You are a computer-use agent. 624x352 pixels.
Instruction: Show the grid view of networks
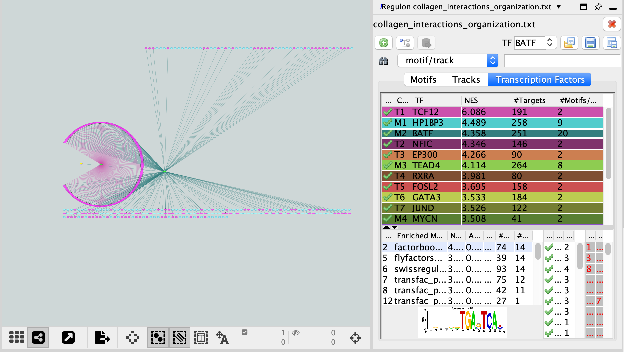pyautogui.click(x=16, y=337)
